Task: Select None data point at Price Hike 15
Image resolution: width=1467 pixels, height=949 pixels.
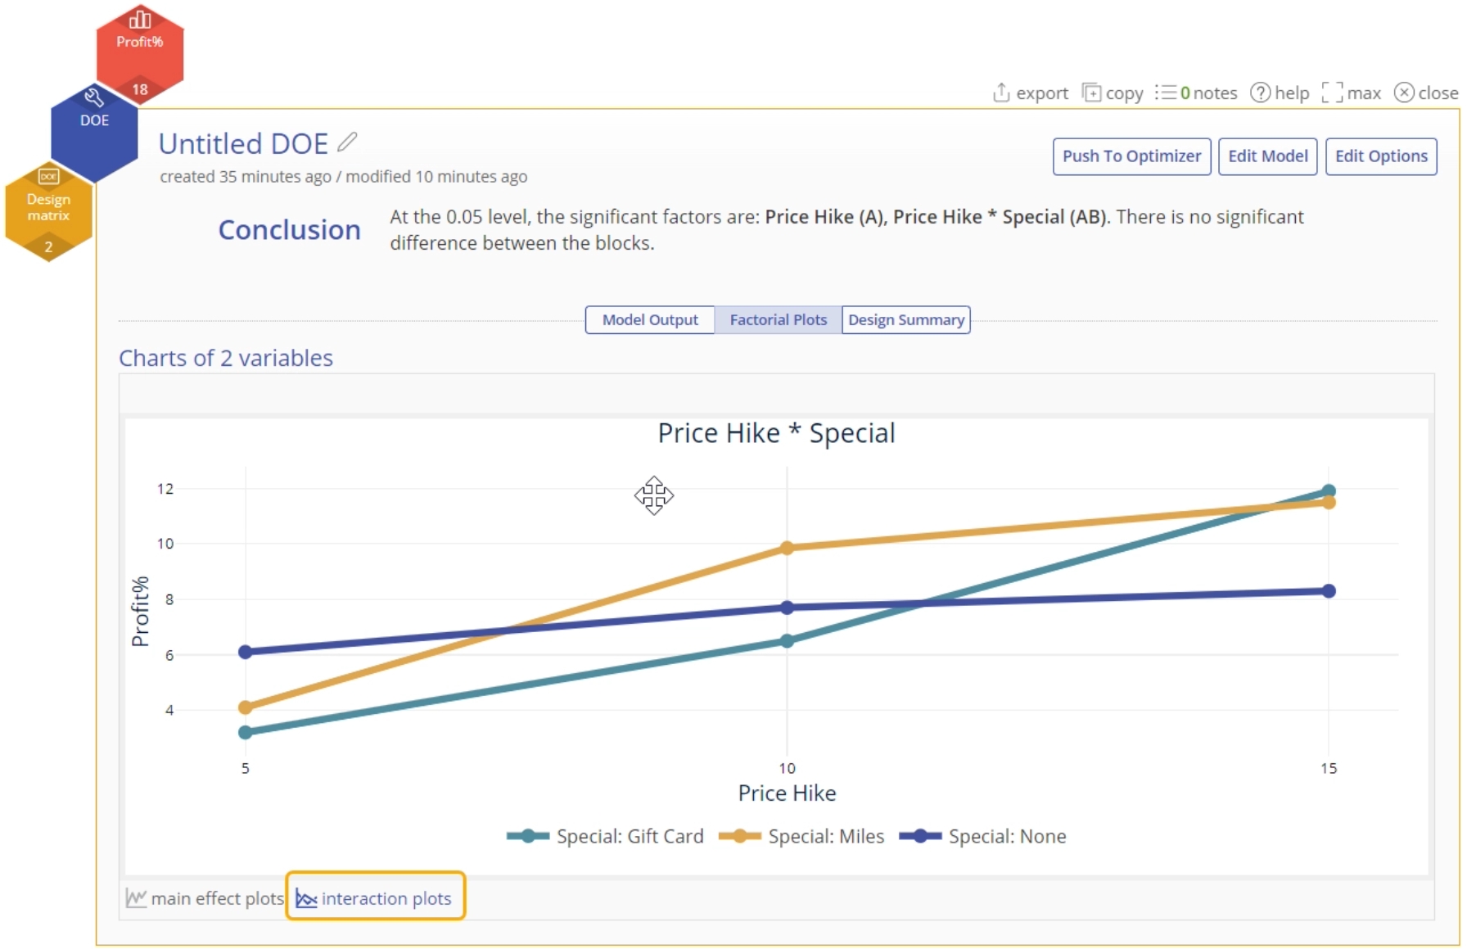Action: pos(1329,591)
